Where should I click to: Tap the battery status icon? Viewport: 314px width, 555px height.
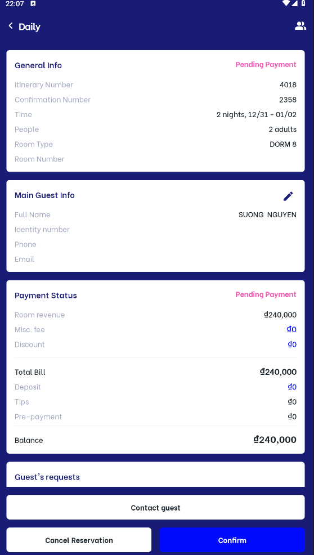pyautogui.click(x=303, y=3)
